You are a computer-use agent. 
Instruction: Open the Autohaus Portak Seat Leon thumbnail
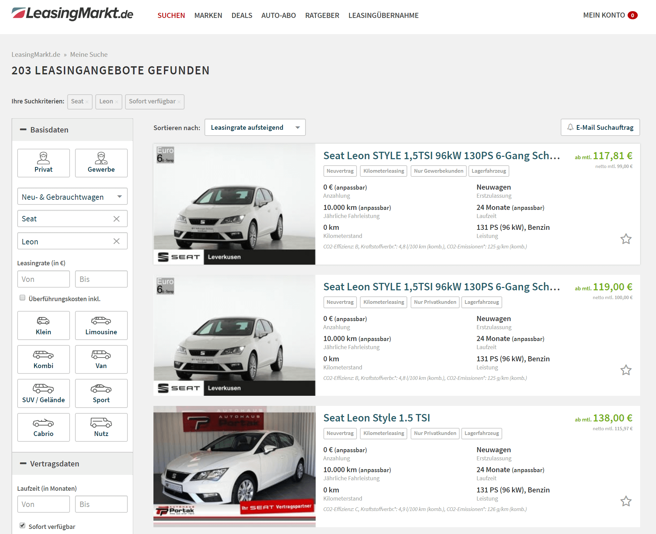[234, 466]
